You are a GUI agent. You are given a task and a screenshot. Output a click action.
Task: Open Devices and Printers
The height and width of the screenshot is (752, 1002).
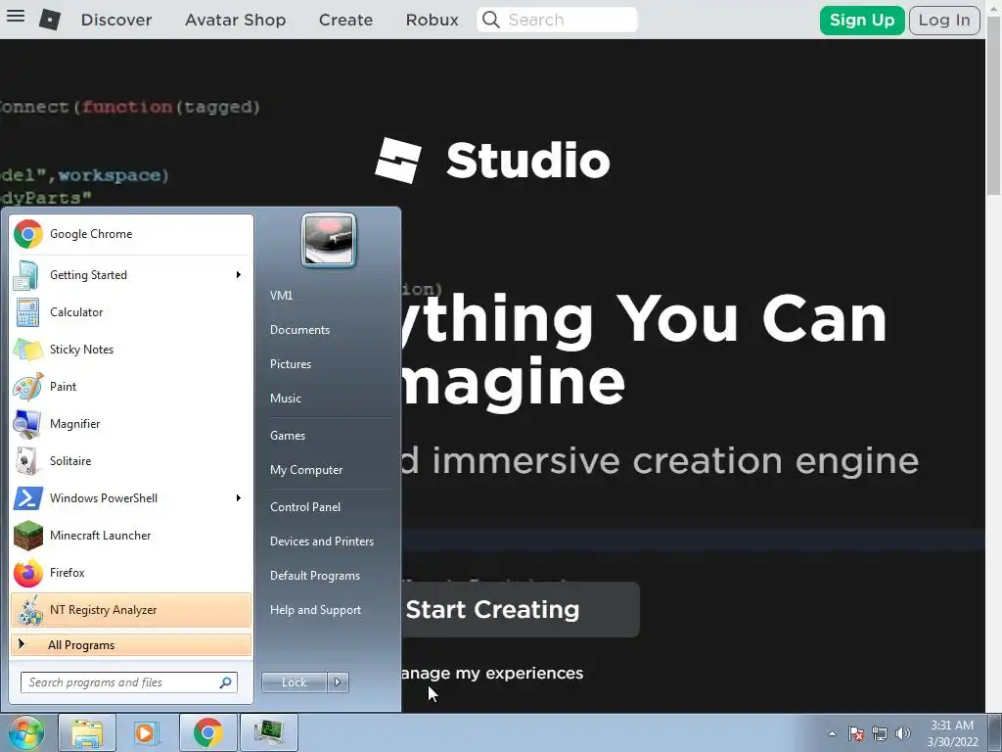click(x=322, y=541)
